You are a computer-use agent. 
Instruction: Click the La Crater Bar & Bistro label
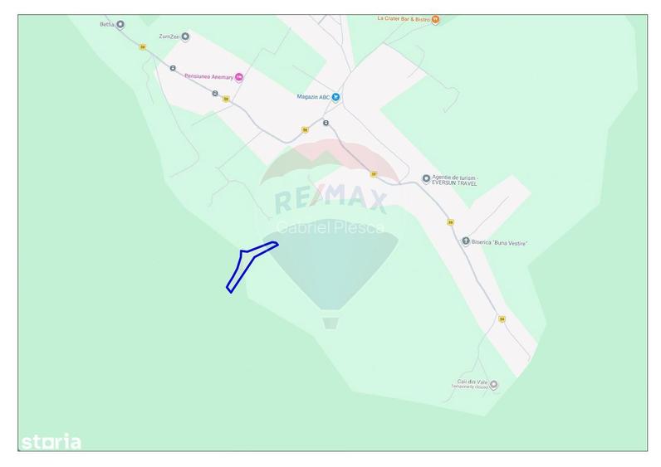coord(404,19)
